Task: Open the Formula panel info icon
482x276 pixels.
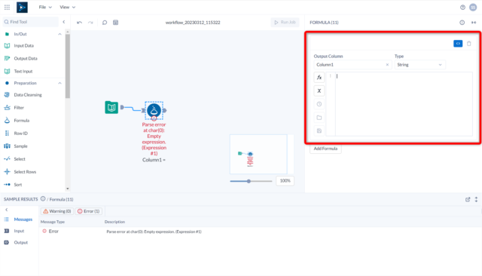Action: 462,23
